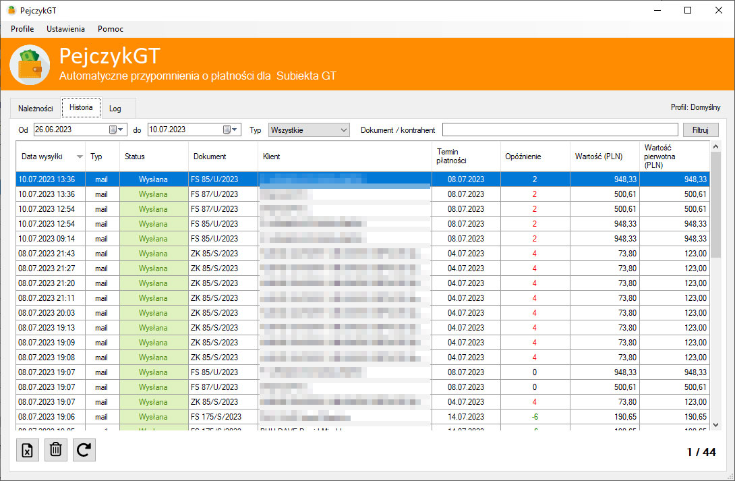735x481 pixels.
Task: Select the row sent 08.07.2023 19:06
Action: coord(363,417)
